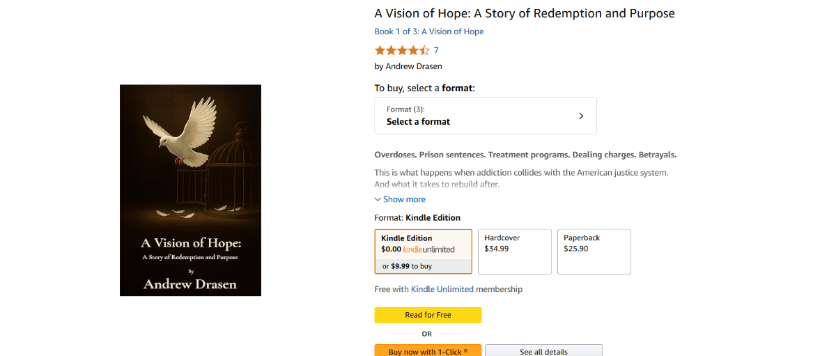Click the right chevron in format selector
The image size is (836, 356).
(581, 116)
